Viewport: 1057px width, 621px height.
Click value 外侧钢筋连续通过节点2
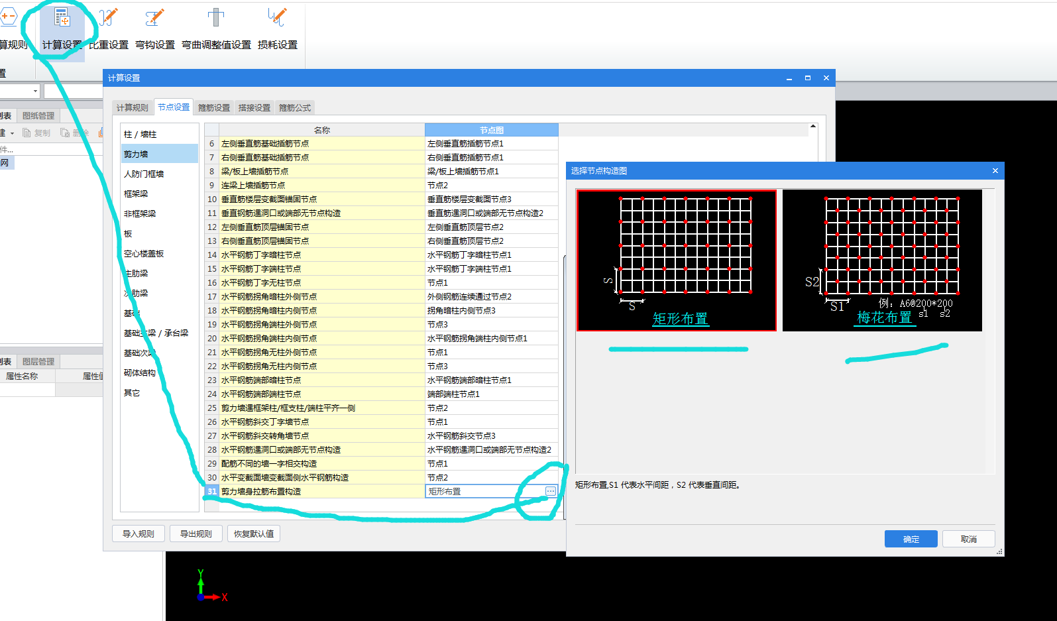tap(492, 296)
